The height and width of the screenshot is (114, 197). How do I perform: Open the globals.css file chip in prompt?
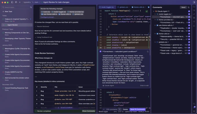point(78,14)
